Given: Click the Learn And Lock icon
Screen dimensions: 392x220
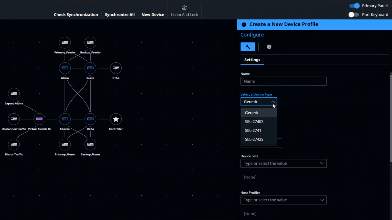Looking at the screenshot, I should (184, 8).
